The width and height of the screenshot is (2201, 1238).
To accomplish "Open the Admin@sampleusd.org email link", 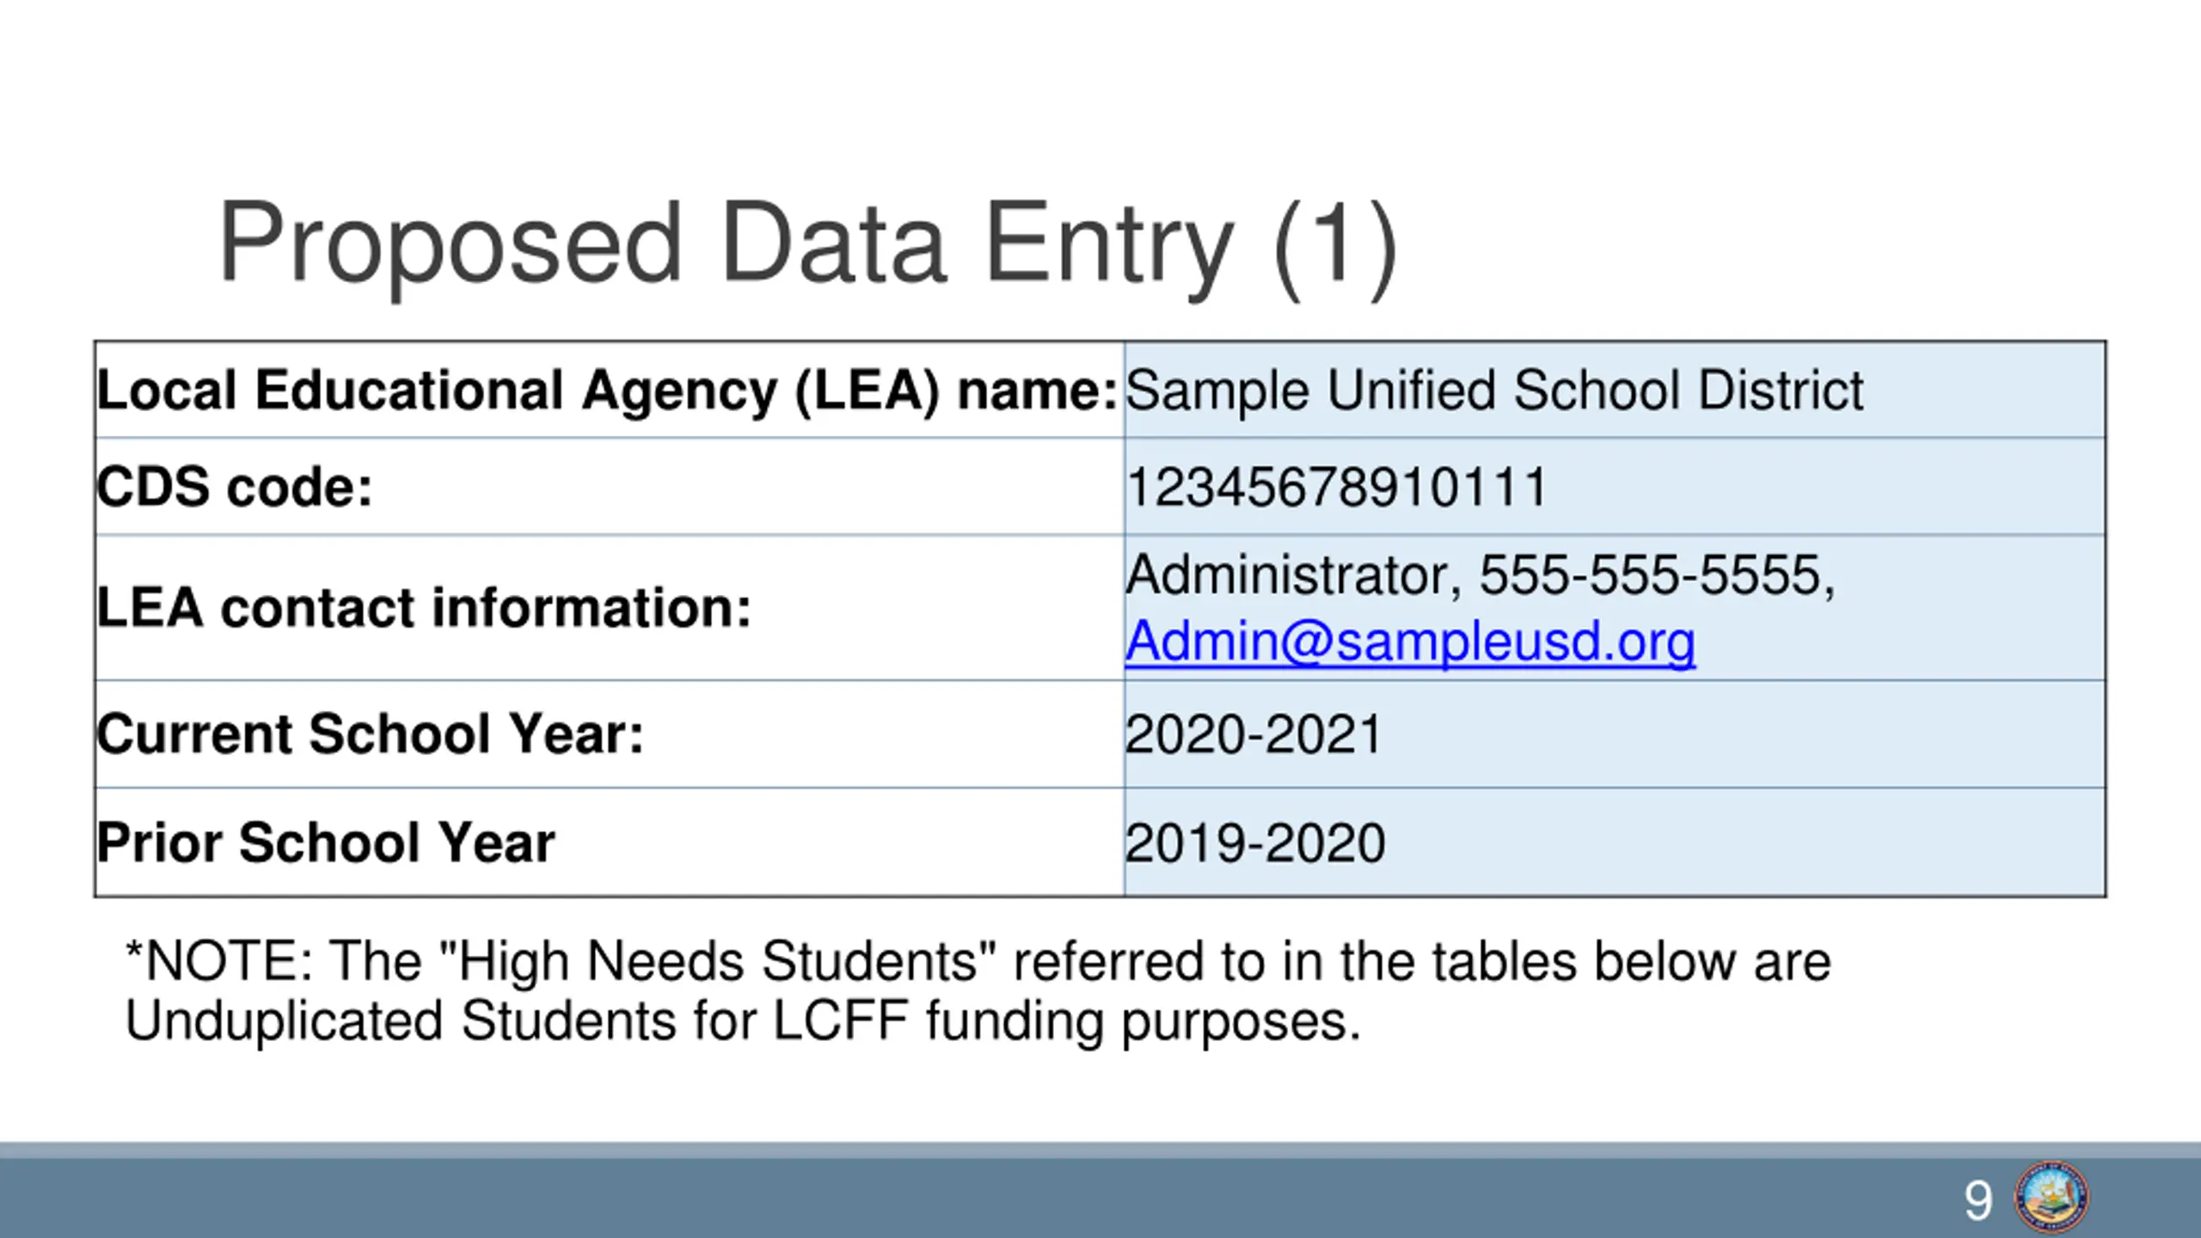I will [x=1410, y=641].
